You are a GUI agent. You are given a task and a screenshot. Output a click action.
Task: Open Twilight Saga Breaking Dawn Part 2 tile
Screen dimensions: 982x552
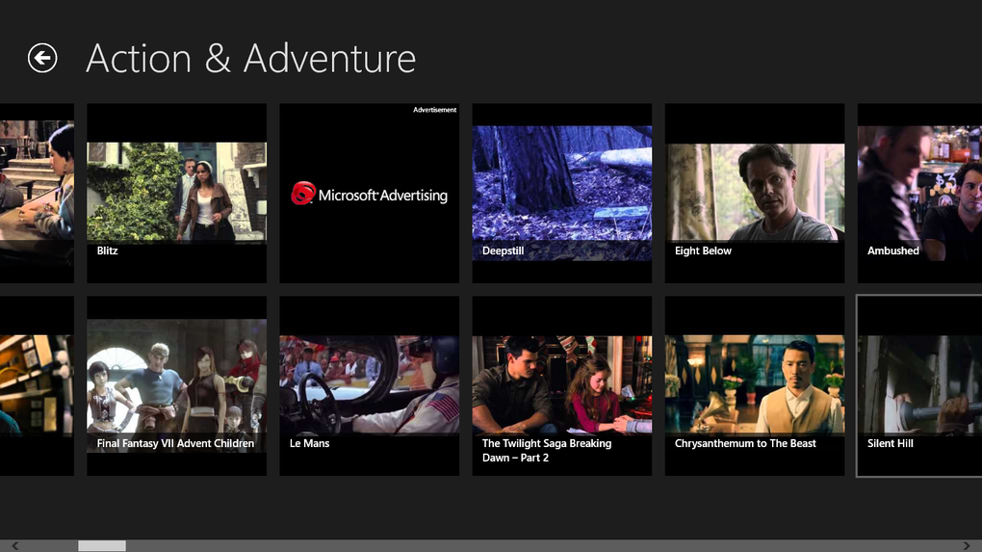tap(562, 386)
